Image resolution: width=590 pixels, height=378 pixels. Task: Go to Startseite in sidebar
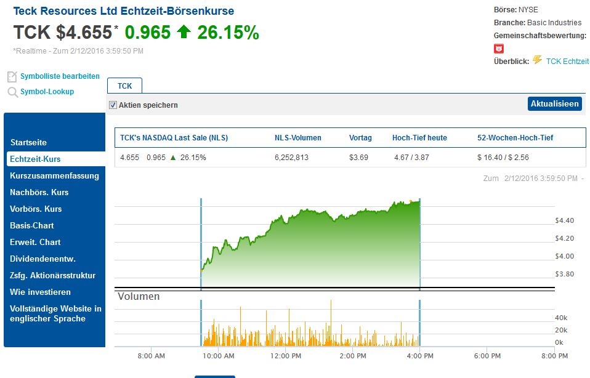(28, 142)
